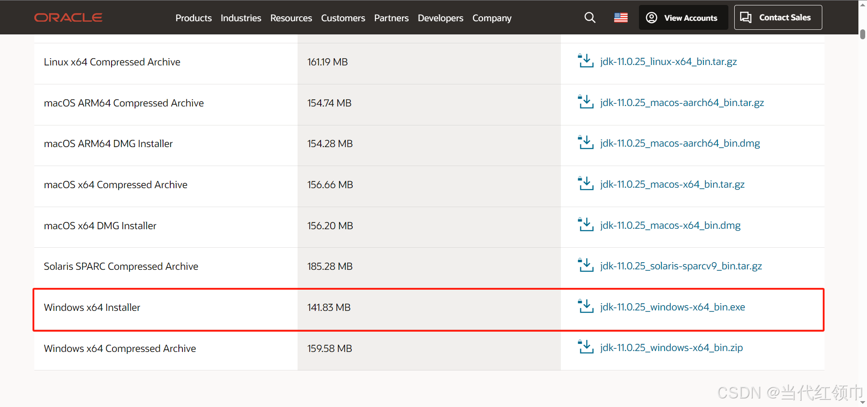Click download icon for macos-x64 dmg

(586, 225)
